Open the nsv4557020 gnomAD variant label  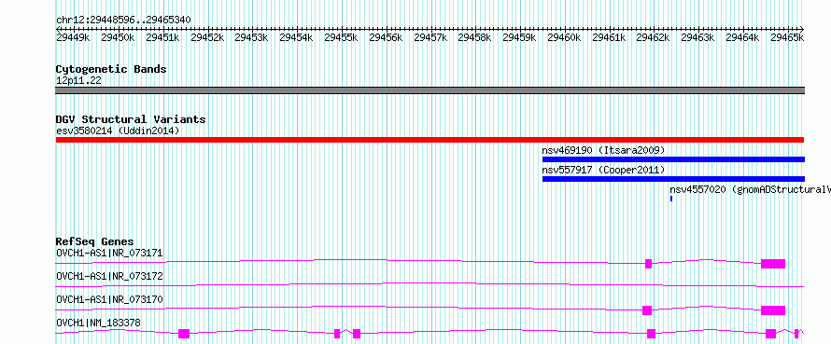[x=750, y=189]
